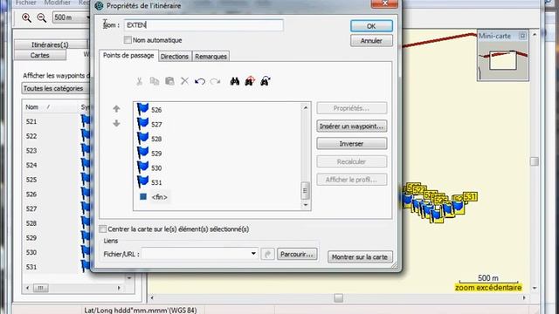Select waypoint 521 in left panel
This screenshot has height=314, width=559.
[31, 121]
